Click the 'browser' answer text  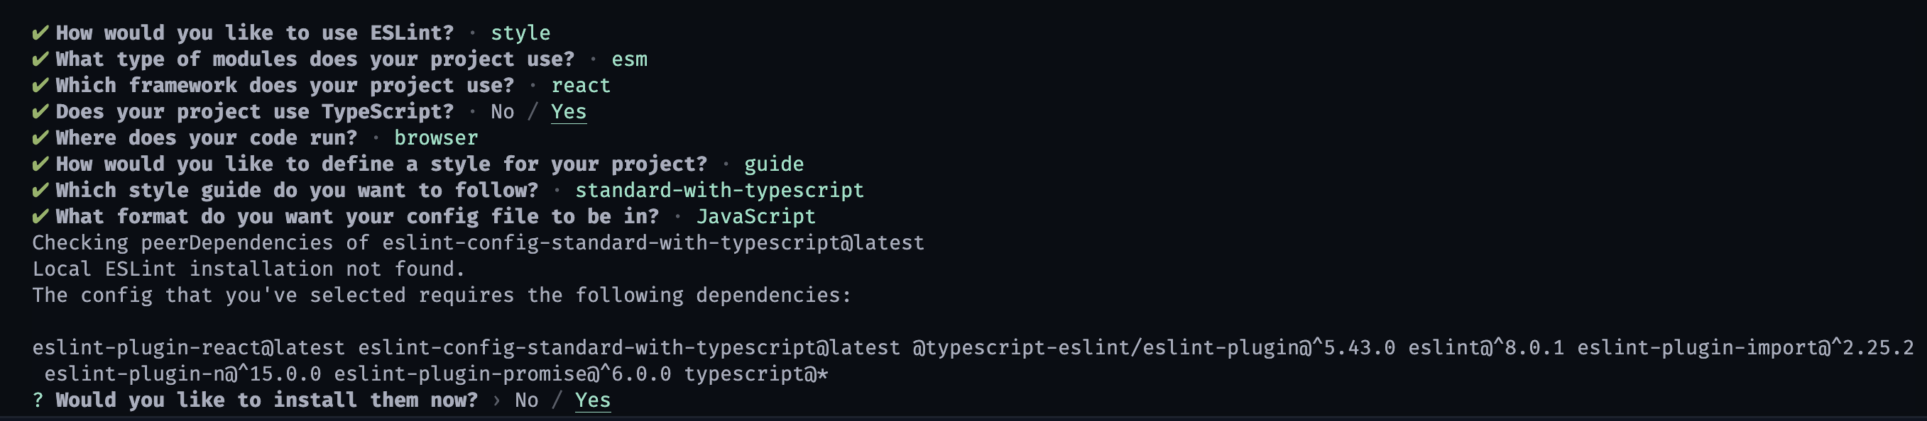click(x=436, y=138)
